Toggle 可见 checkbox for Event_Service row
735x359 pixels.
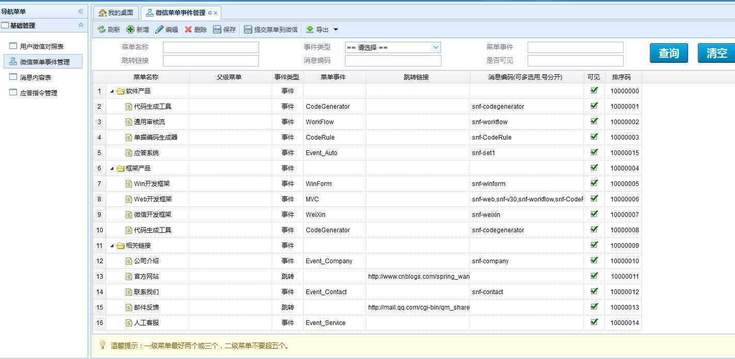[594, 322]
